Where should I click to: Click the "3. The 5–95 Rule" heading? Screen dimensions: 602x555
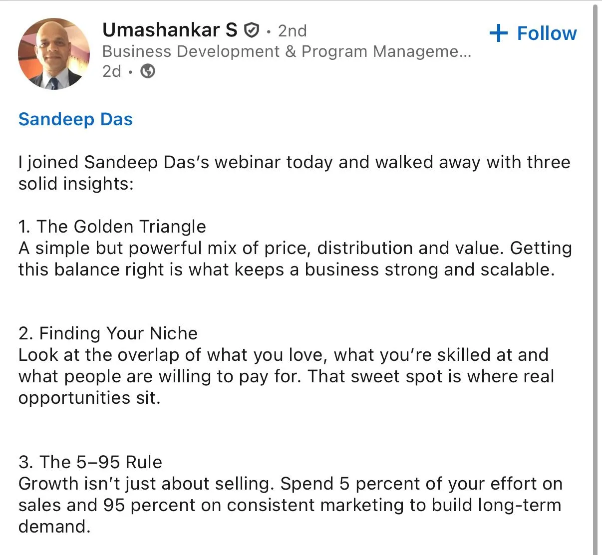pyautogui.click(x=90, y=462)
